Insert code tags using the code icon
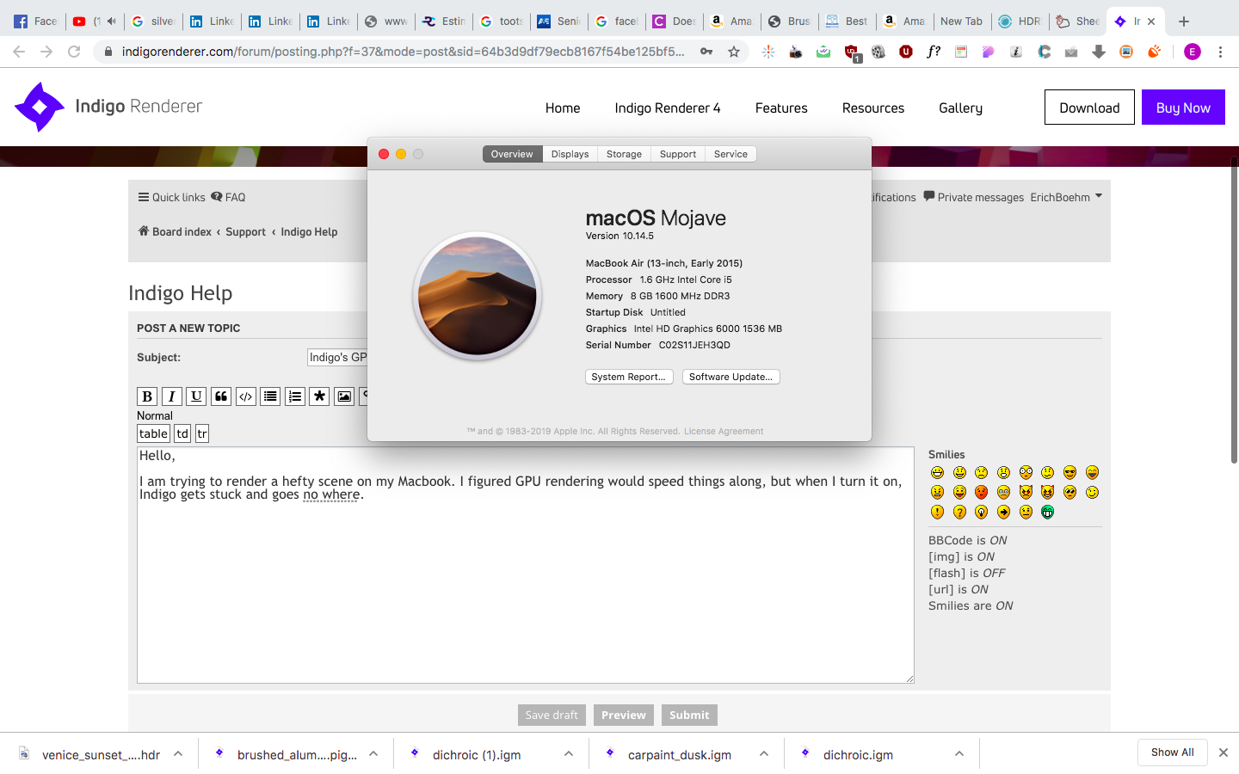The width and height of the screenshot is (1239, 774). point(246,396)
